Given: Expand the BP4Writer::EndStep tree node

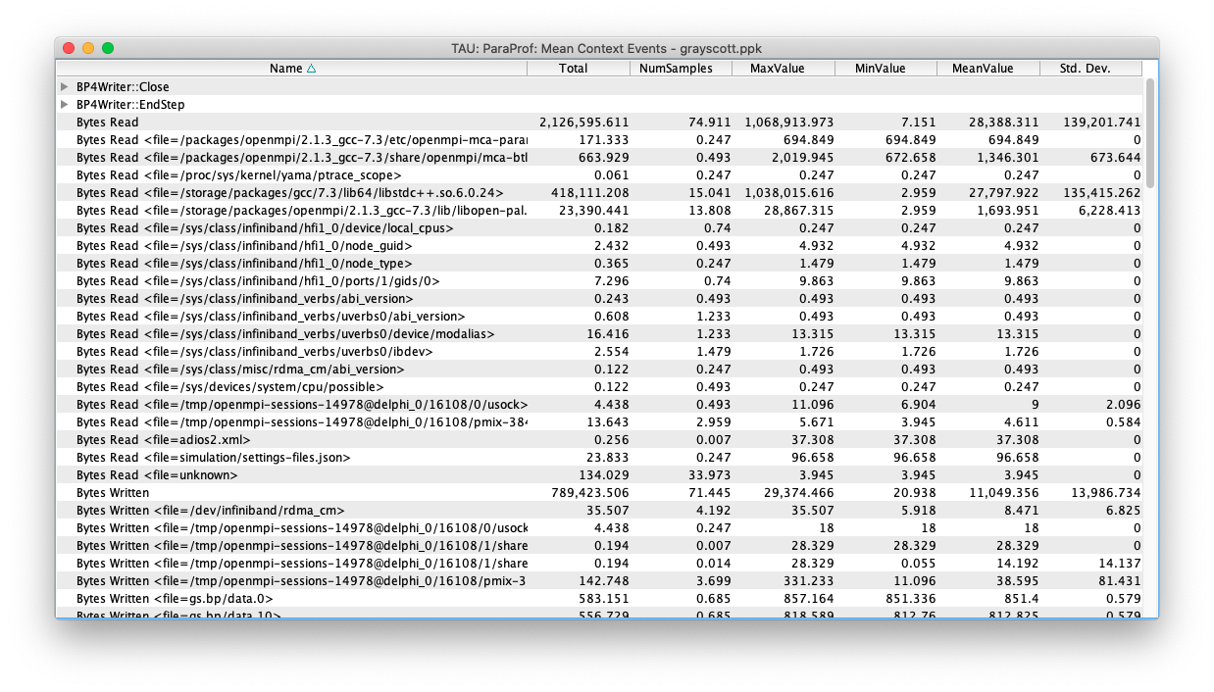Looking at the screenshot, I should tap(65, 105).
